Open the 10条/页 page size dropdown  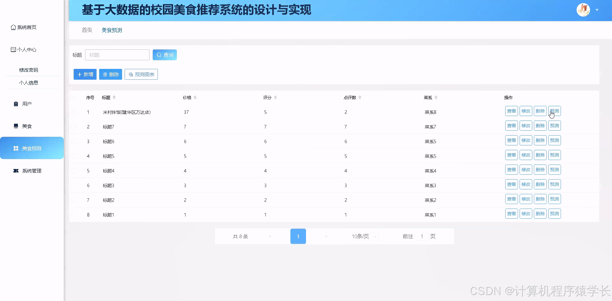[x=363, y=236]
